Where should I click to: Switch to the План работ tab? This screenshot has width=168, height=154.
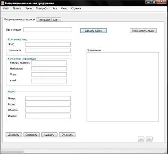click(44, 20)
